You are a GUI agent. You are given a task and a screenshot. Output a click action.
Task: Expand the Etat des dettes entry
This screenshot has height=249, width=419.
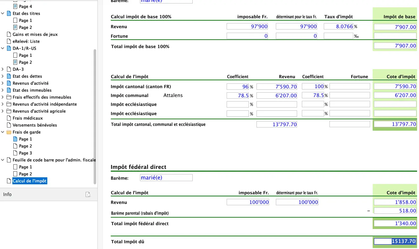point(3,76)
